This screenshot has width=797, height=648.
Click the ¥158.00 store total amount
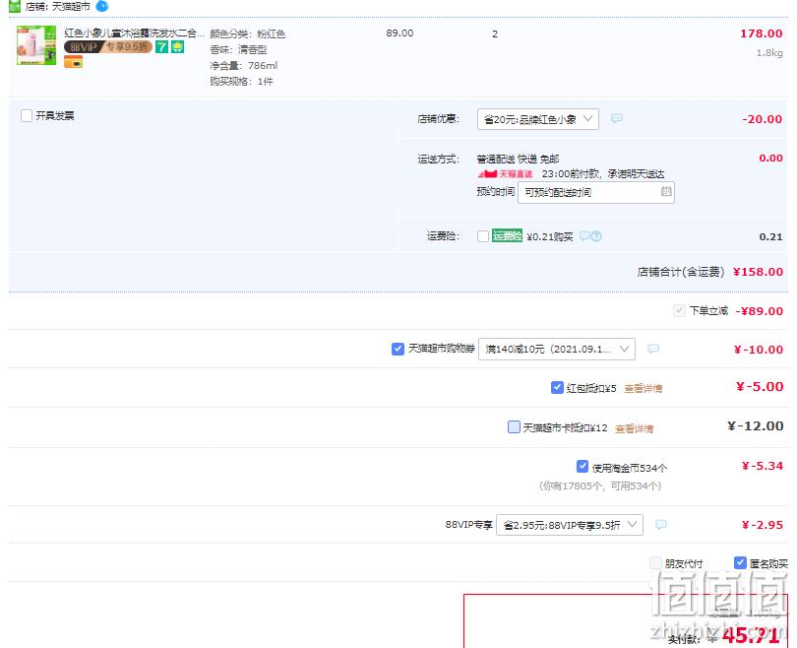758,272
